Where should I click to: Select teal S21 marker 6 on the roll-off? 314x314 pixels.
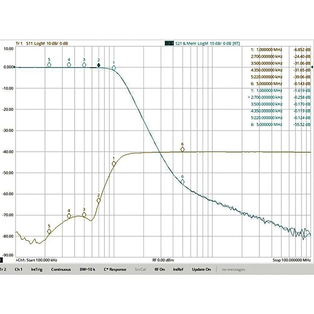point(183,182)
